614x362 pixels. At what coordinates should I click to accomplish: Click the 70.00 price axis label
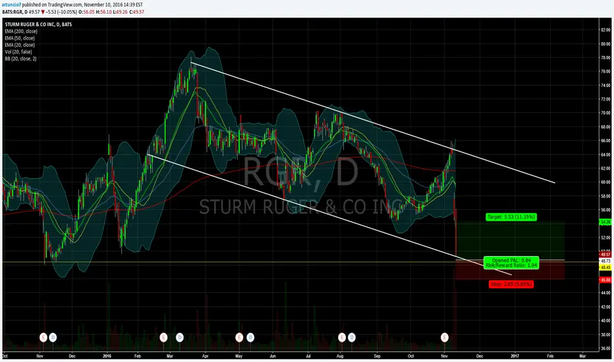coord(605,113)
